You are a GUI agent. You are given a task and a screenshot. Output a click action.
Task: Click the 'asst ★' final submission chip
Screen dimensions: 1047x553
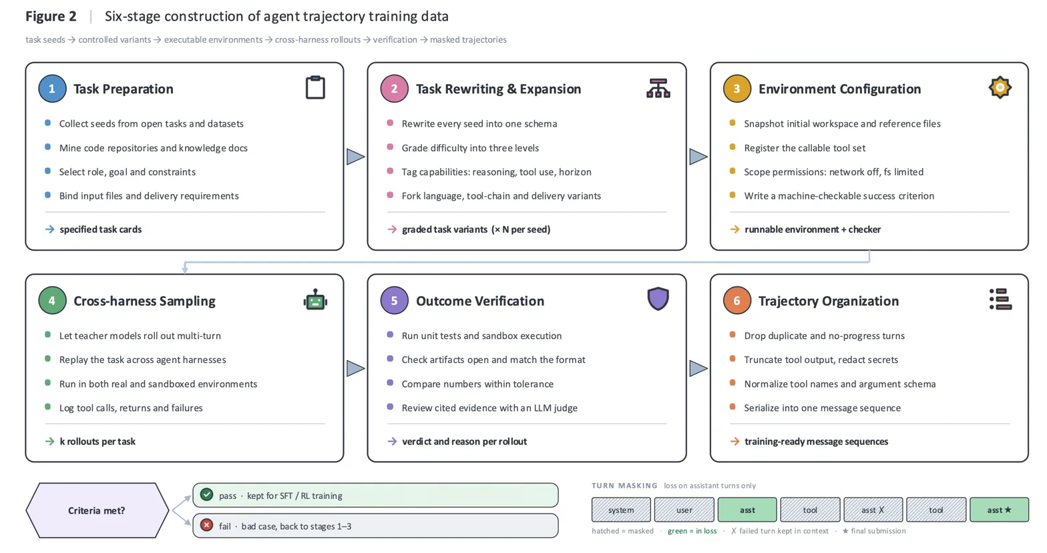[x=999, y=510]
